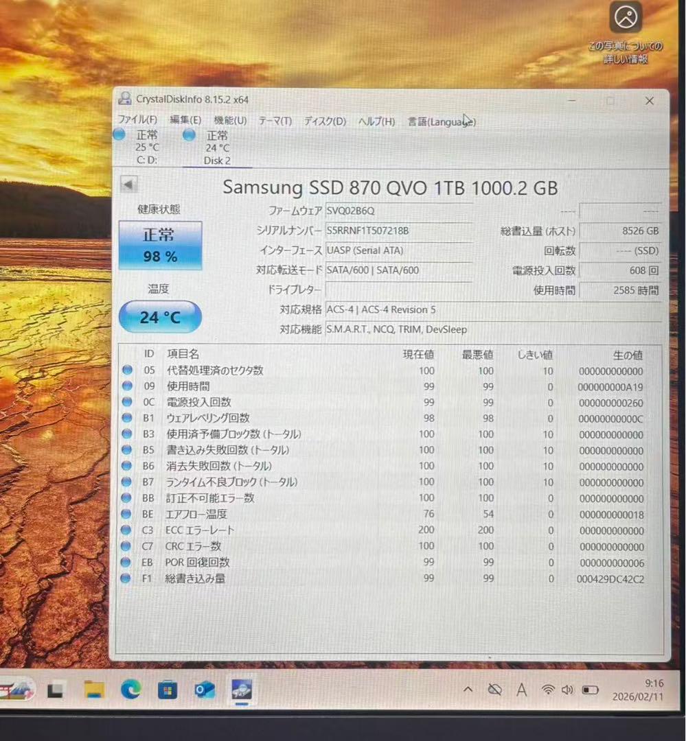Toggle the IME input mode A indicator

click(522, 690)
